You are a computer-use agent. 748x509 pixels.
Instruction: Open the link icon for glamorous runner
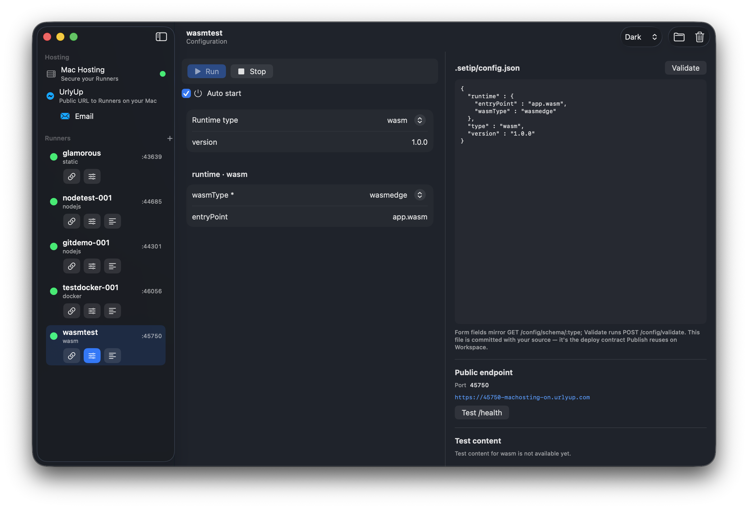pyautogui.click(x=72, y=177)
